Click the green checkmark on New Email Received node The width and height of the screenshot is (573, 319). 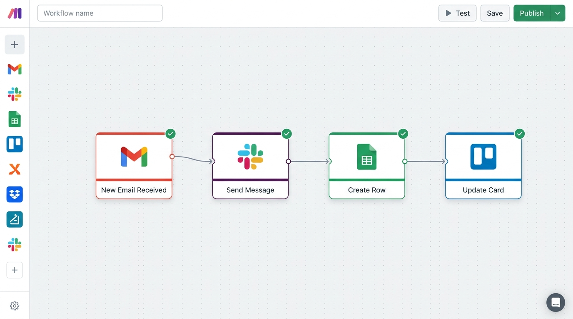(170, 134)
